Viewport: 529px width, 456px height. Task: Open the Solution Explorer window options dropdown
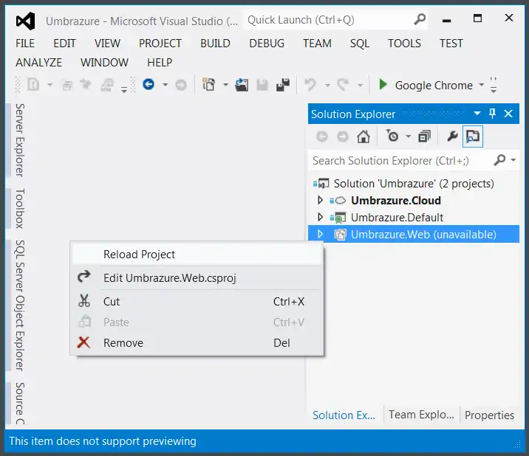pos(477,113)
